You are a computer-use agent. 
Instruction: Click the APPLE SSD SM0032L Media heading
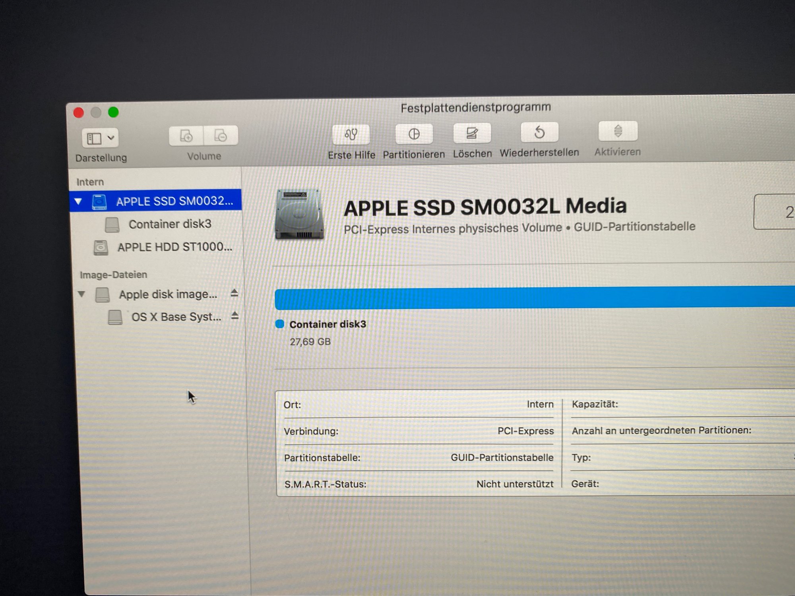coord(485,207)
